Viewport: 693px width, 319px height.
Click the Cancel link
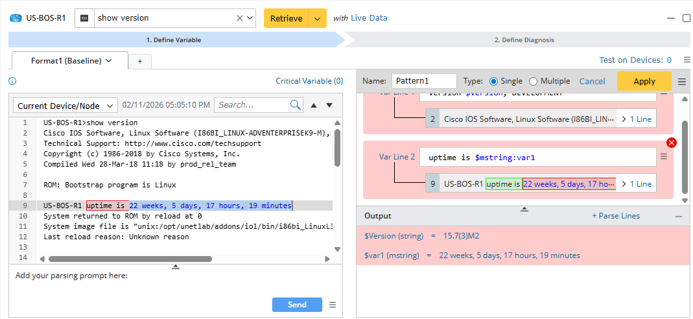pyautogui.click(x=592, y=81)
